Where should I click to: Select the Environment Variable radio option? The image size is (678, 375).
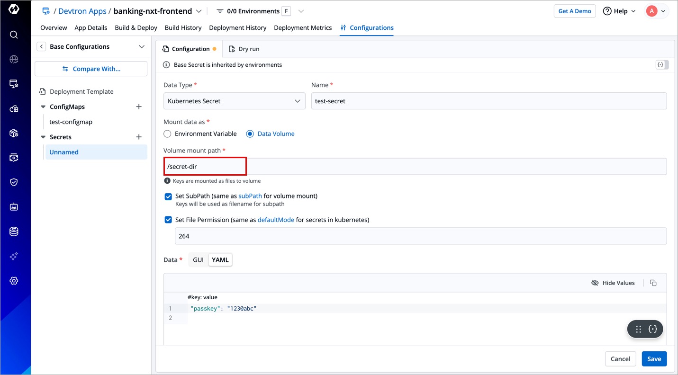tap(167, 134)
